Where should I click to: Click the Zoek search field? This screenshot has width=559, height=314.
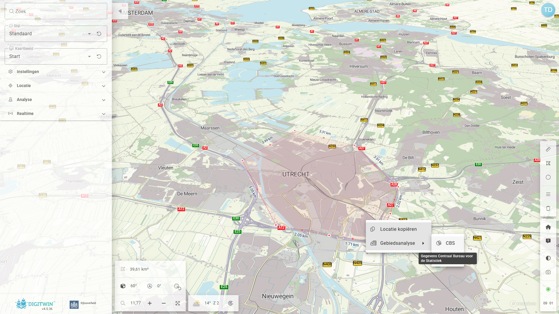click(x=56, y=11)
